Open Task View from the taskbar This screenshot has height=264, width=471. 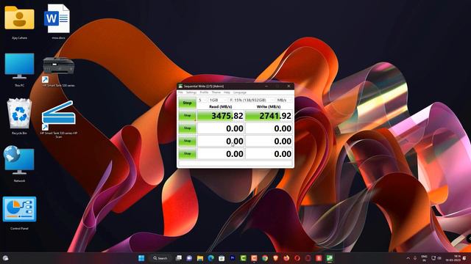179,258
